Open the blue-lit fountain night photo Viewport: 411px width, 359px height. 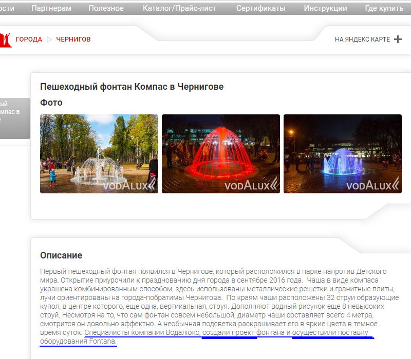pyautogui.click(x=343, y=153)
